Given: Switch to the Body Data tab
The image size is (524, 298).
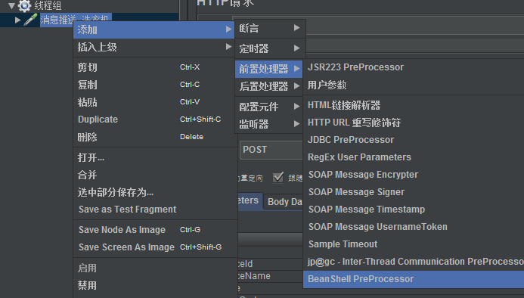Looking at the screenshot, I should click(284, 202).
